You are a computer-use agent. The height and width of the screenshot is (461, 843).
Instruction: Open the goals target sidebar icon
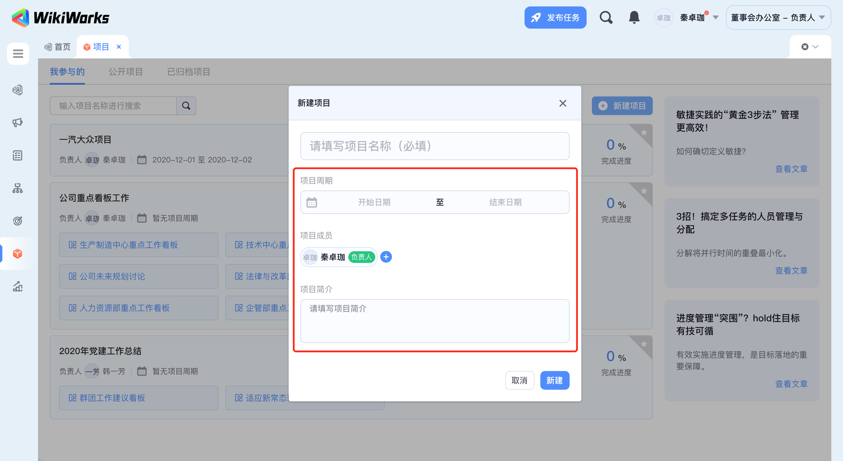coord(17,221)
